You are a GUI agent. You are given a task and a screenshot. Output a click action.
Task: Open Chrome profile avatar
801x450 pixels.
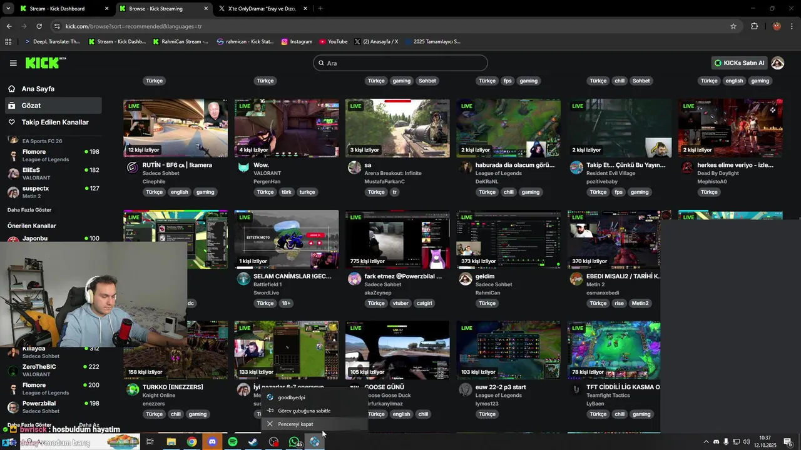(x=777, y=26)
